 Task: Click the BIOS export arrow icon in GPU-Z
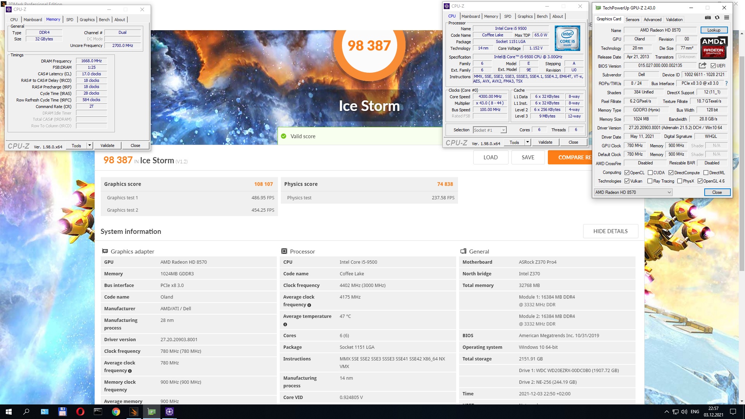(x=702, y=65)
